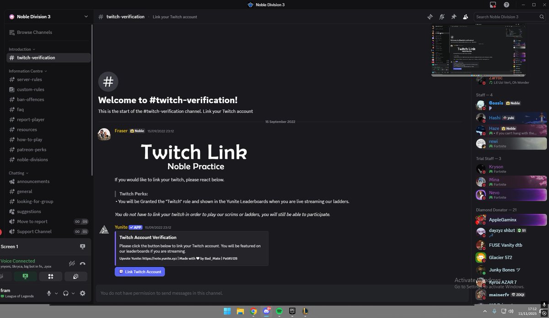
Task: Click the Voice Connected status text
Action: 17,261
